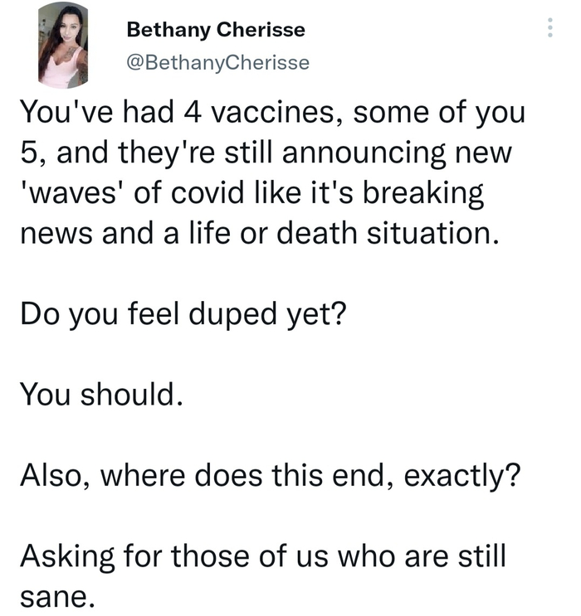581x616 pixels.
Task: Click the @BethanyCherisse handle
Action: (x=217, y=62)
